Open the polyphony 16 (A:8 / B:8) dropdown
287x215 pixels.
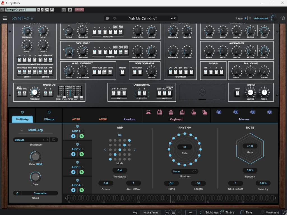click(150, 212)
